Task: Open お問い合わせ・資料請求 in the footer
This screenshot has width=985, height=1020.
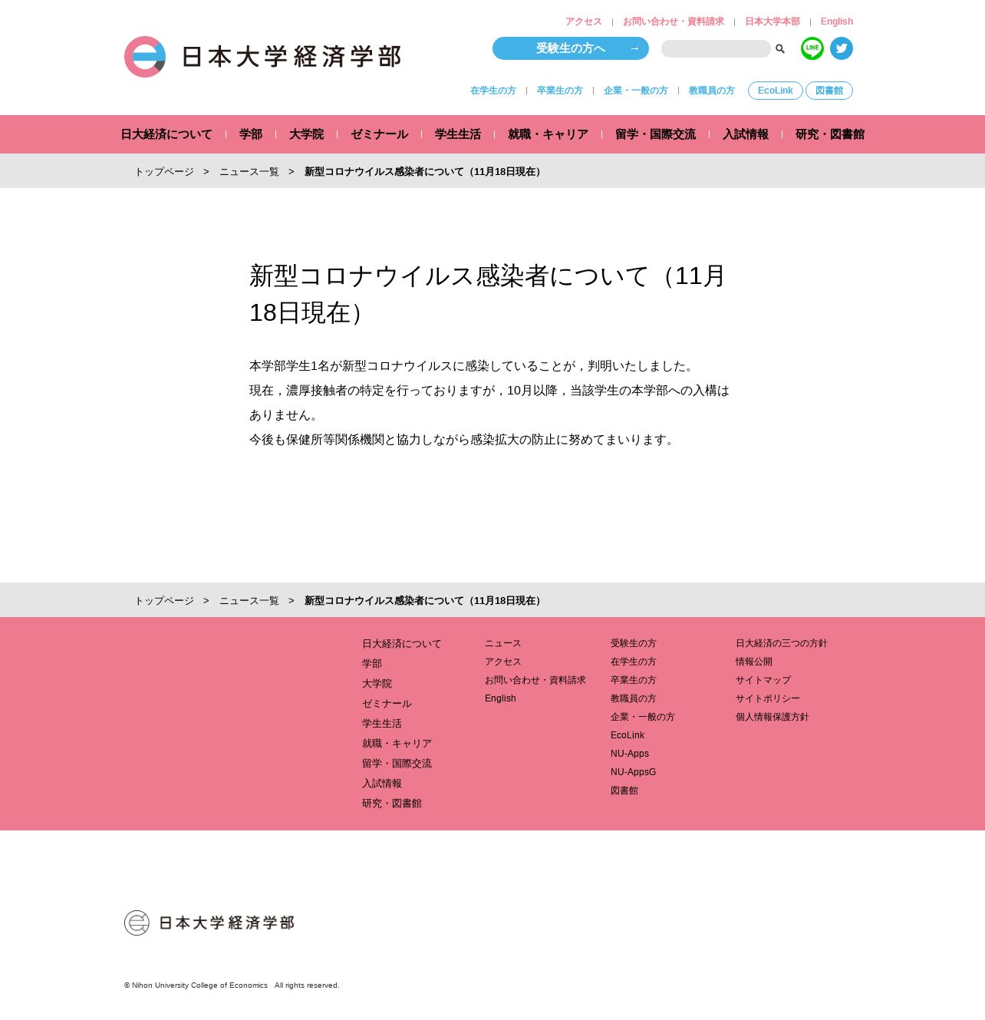Action: [535, 680]
